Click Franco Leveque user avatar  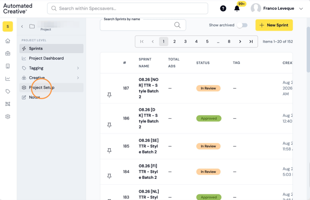pos(255,8)
